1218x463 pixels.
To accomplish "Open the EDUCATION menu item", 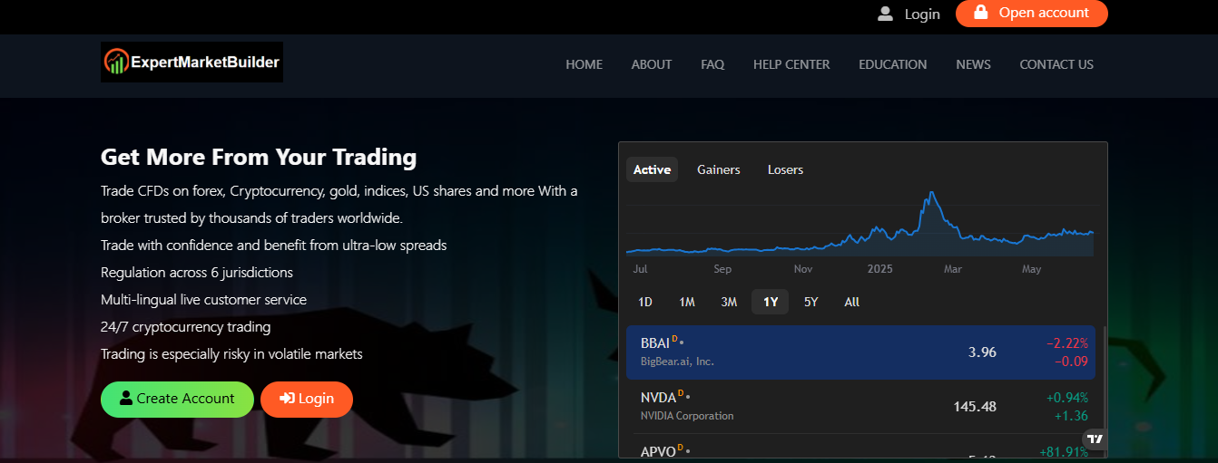I will pos(893,64).
